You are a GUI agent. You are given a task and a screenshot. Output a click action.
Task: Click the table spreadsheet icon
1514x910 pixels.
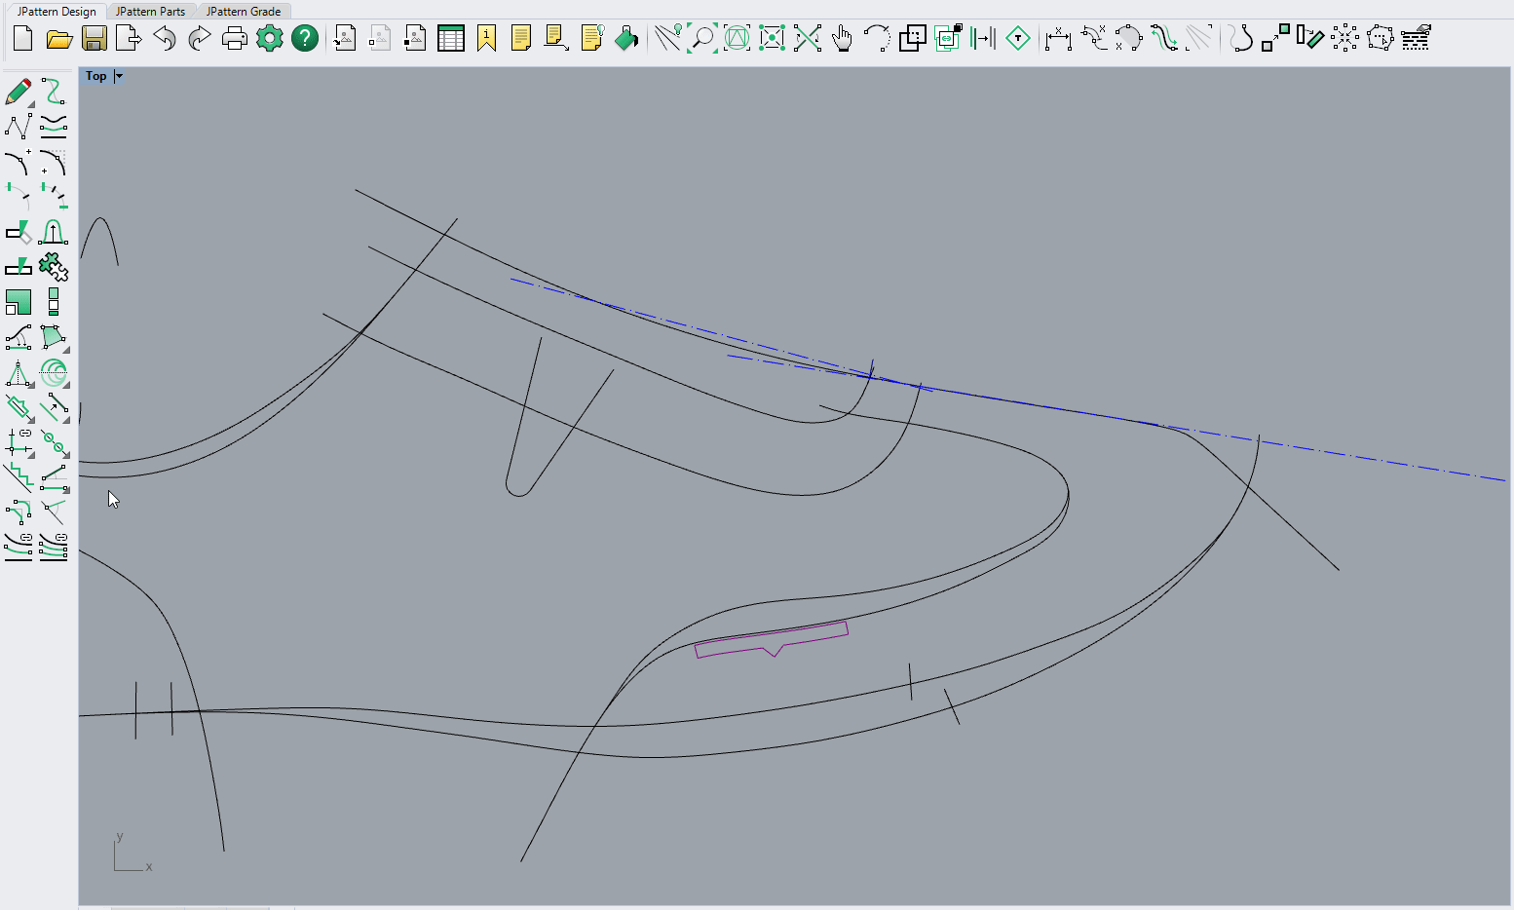(x=451, y=39)
